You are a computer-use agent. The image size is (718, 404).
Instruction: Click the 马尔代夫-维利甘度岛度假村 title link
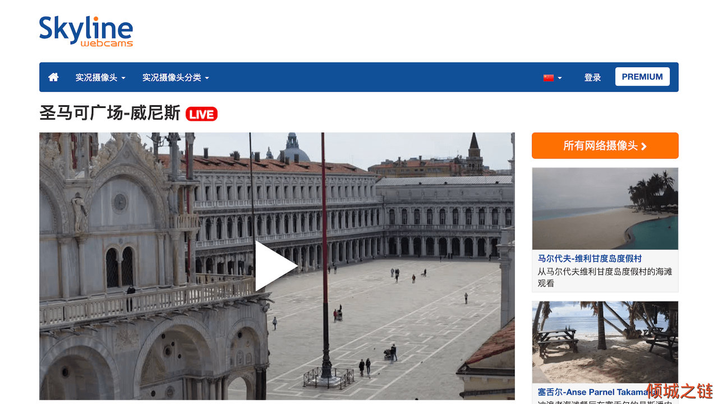click(x=590, y=259)
